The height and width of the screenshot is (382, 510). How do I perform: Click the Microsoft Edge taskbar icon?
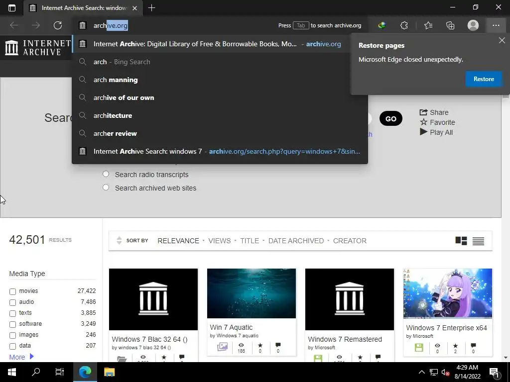tap(85, 372)
